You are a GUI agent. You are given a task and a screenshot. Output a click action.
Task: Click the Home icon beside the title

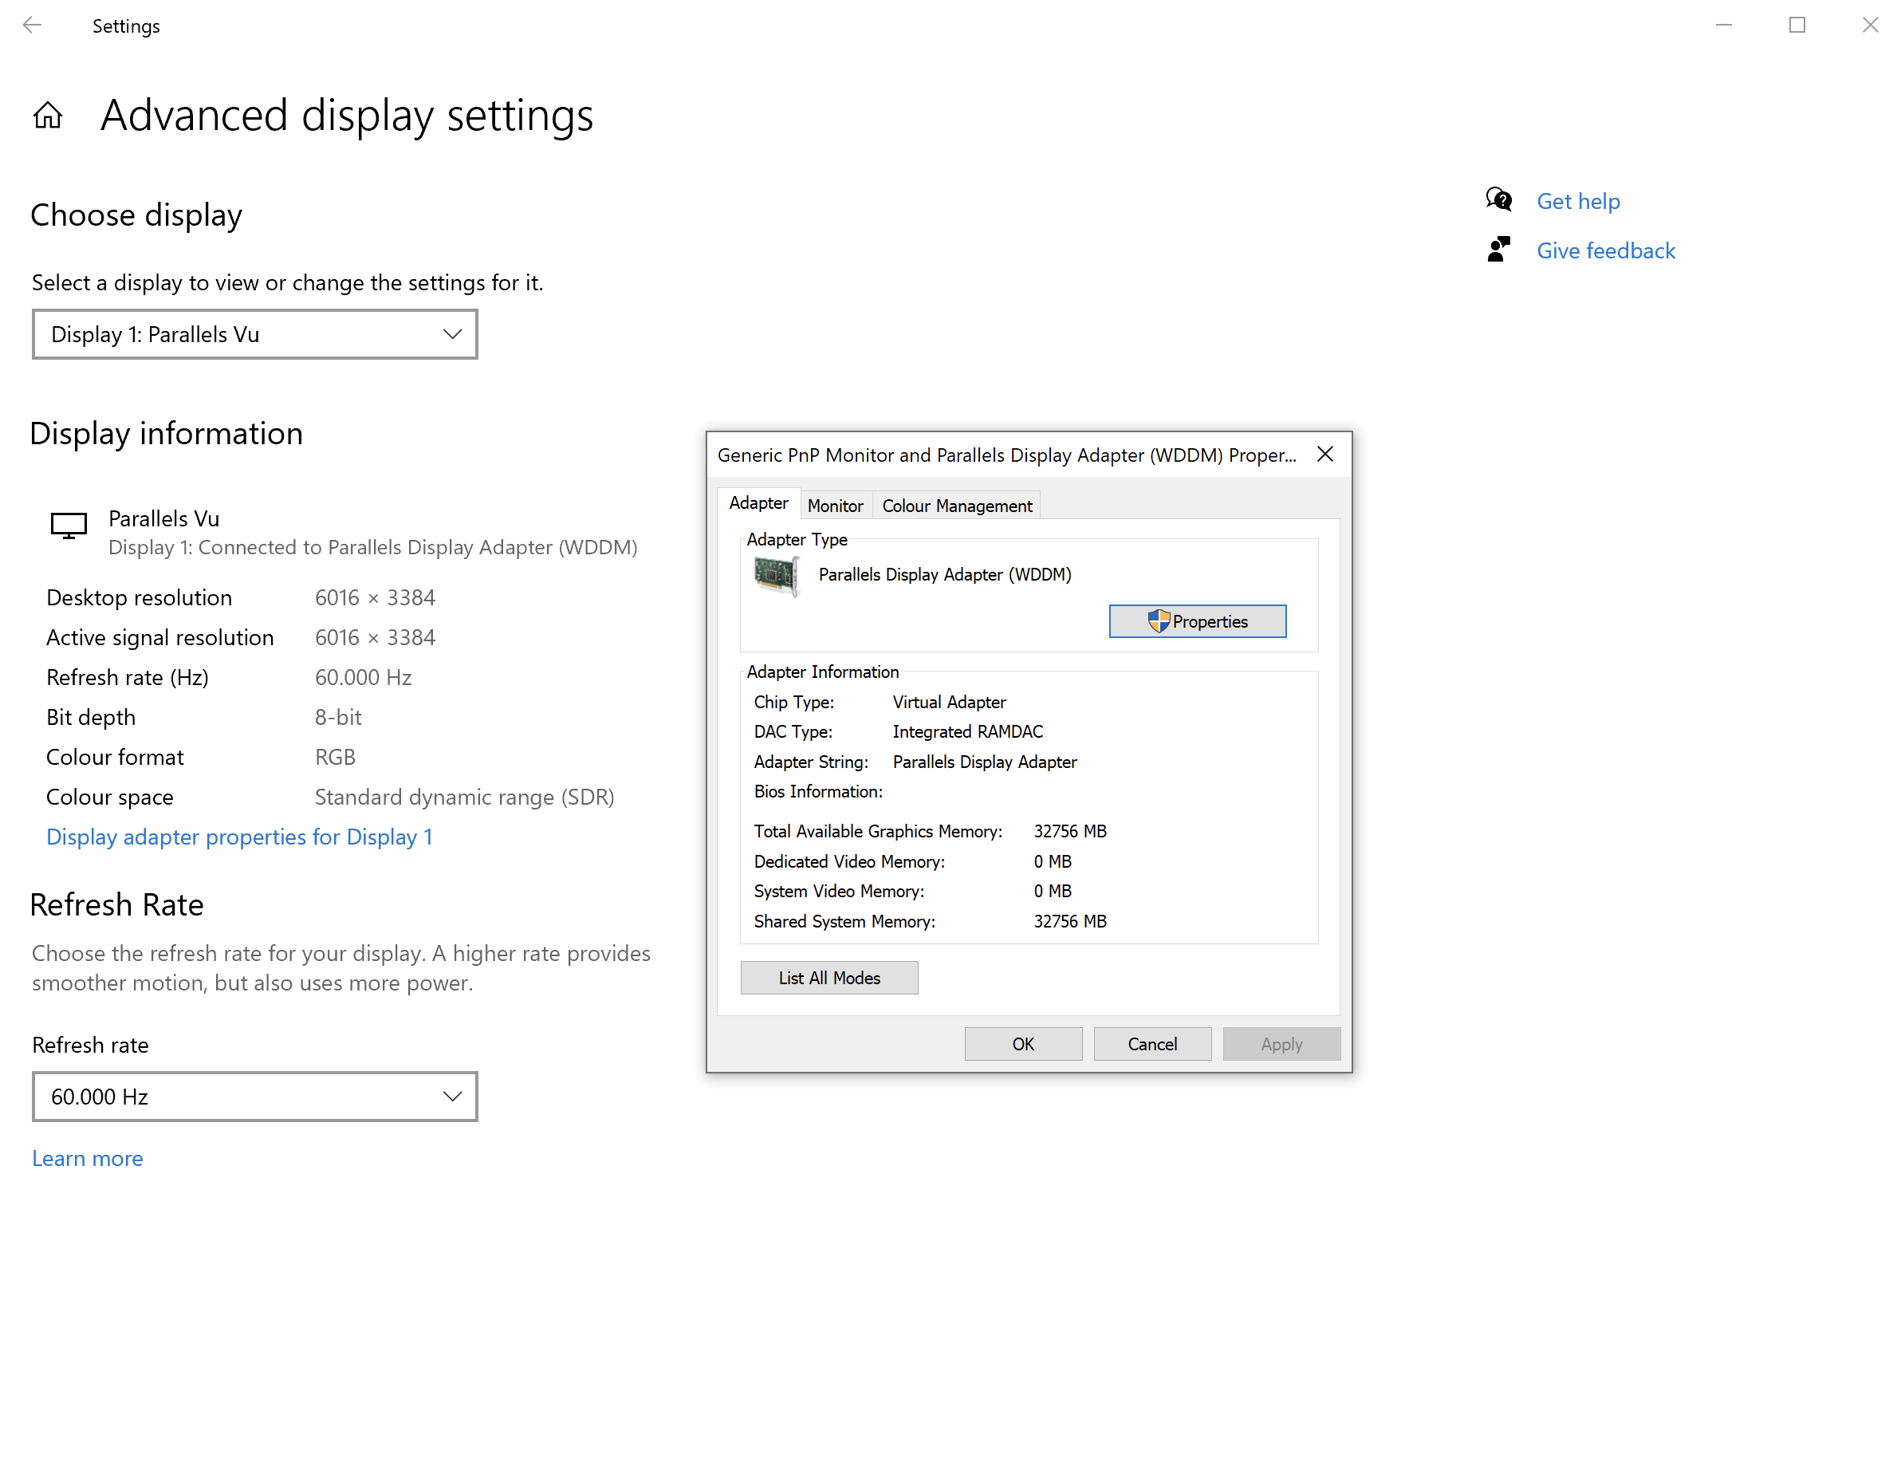48,115
